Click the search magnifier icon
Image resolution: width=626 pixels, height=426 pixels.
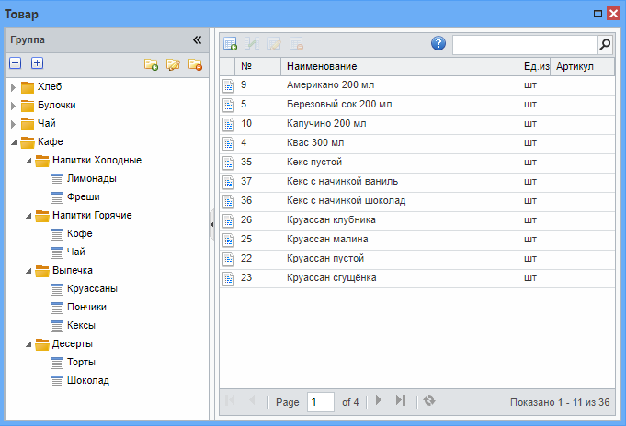coord(605,44)
